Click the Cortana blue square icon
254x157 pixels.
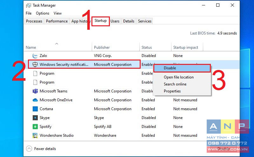[x=35, y=109]
